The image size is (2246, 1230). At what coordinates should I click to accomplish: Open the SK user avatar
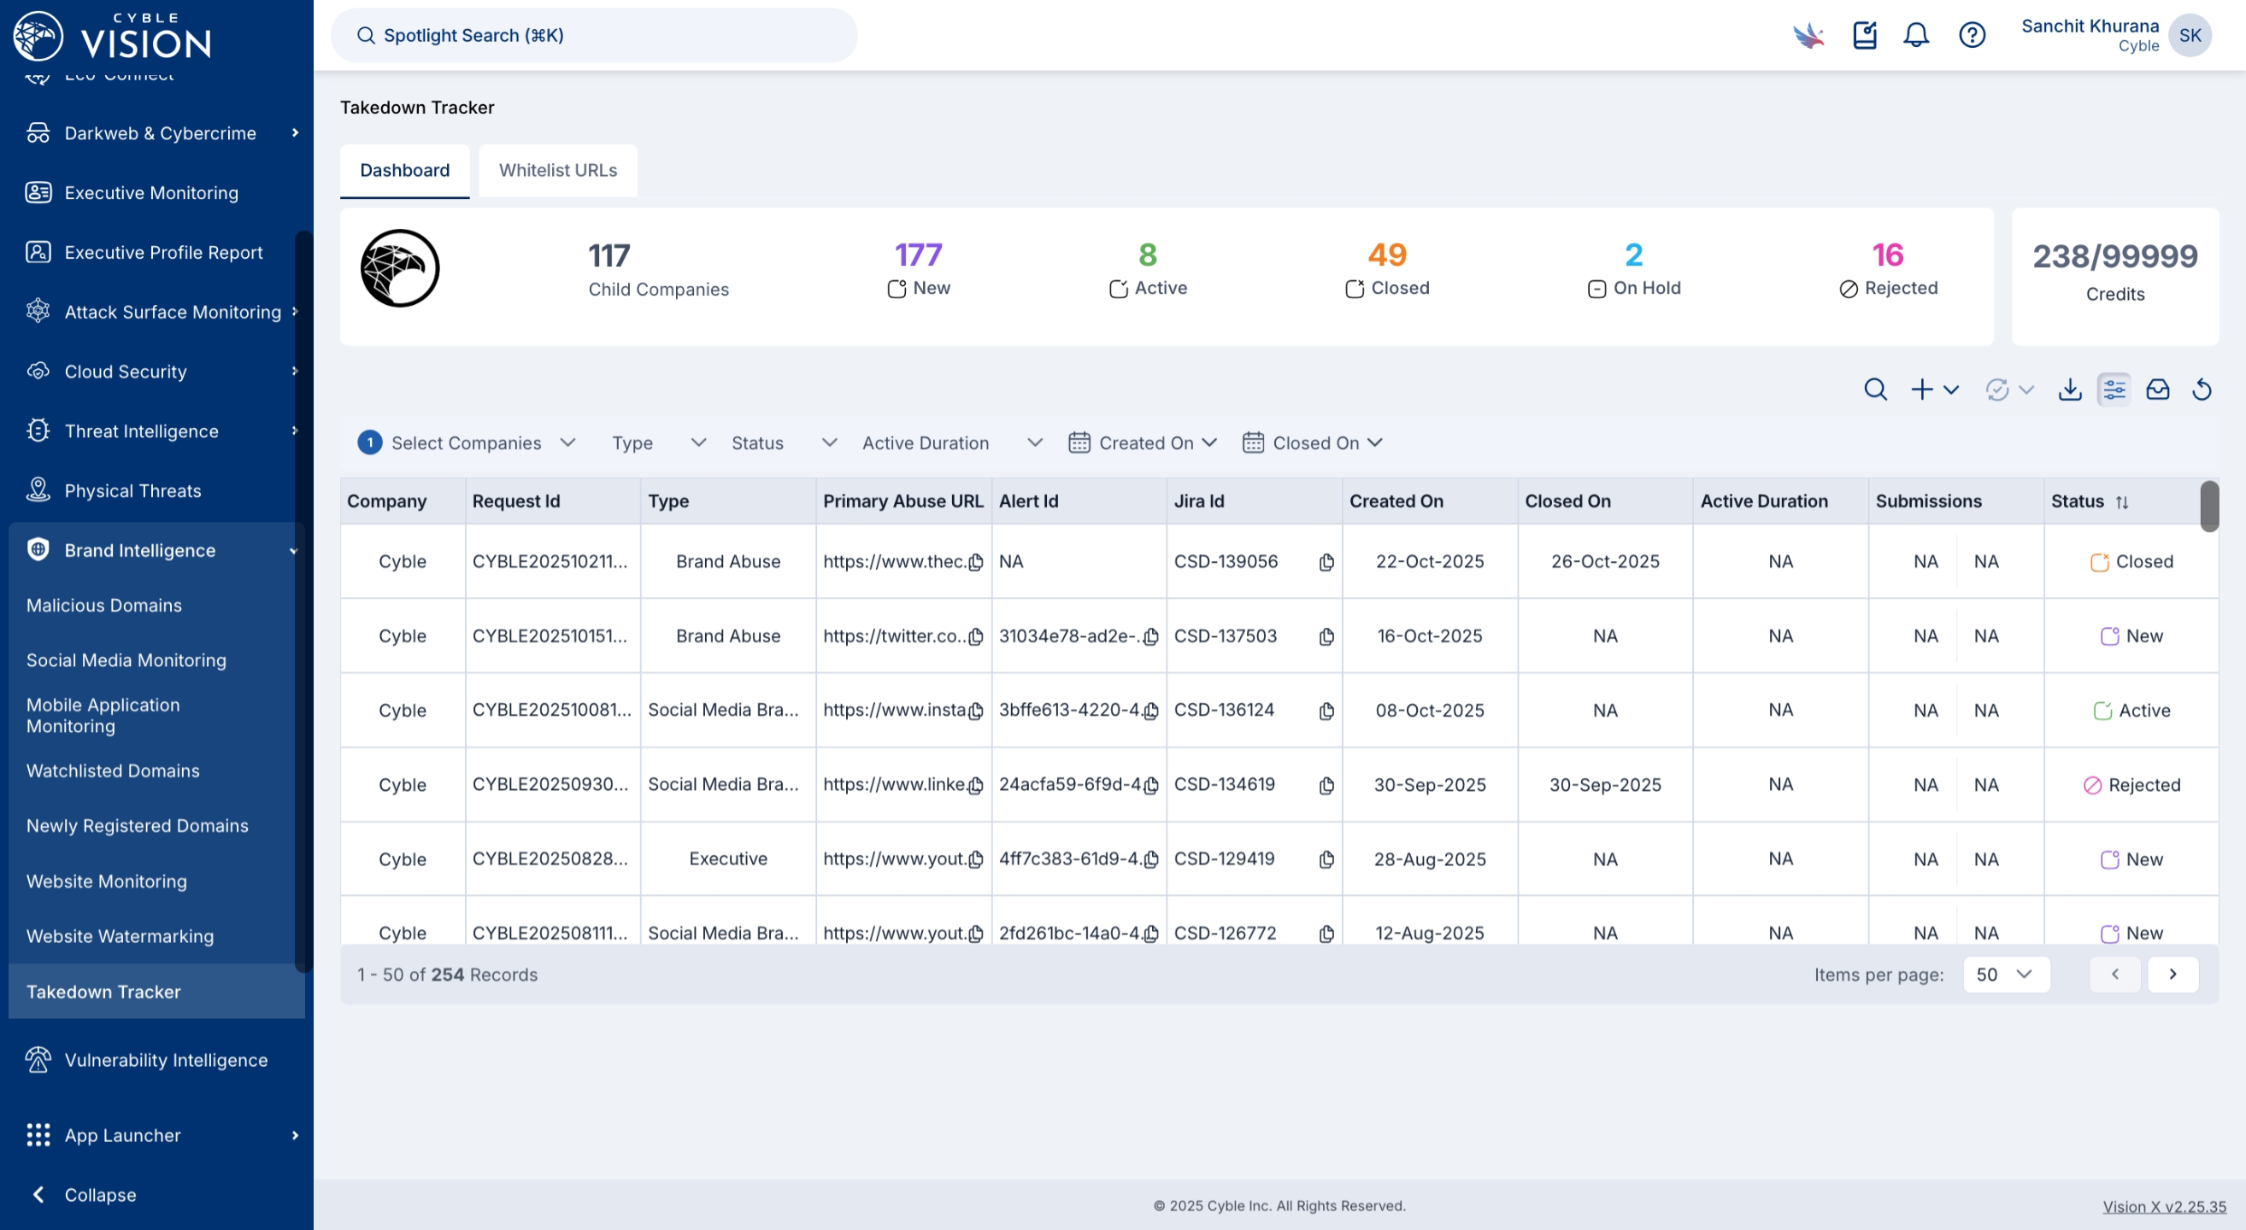[2190, 35]
